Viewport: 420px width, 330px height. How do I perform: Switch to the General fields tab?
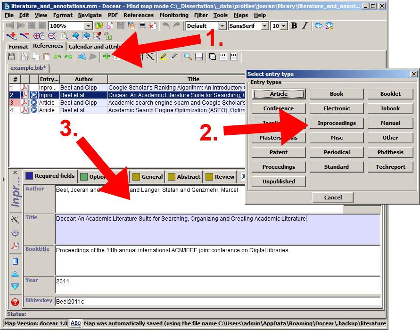click(x=148, y=176)
